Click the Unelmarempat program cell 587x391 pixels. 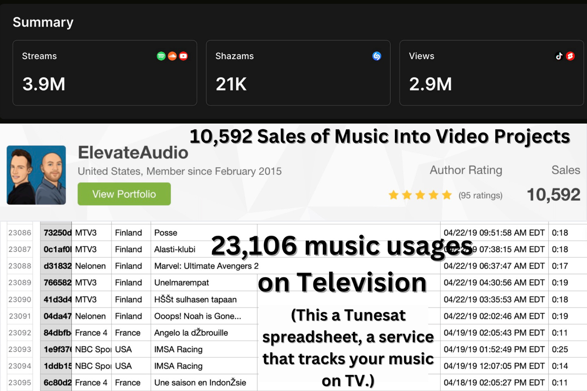[204, 282]
